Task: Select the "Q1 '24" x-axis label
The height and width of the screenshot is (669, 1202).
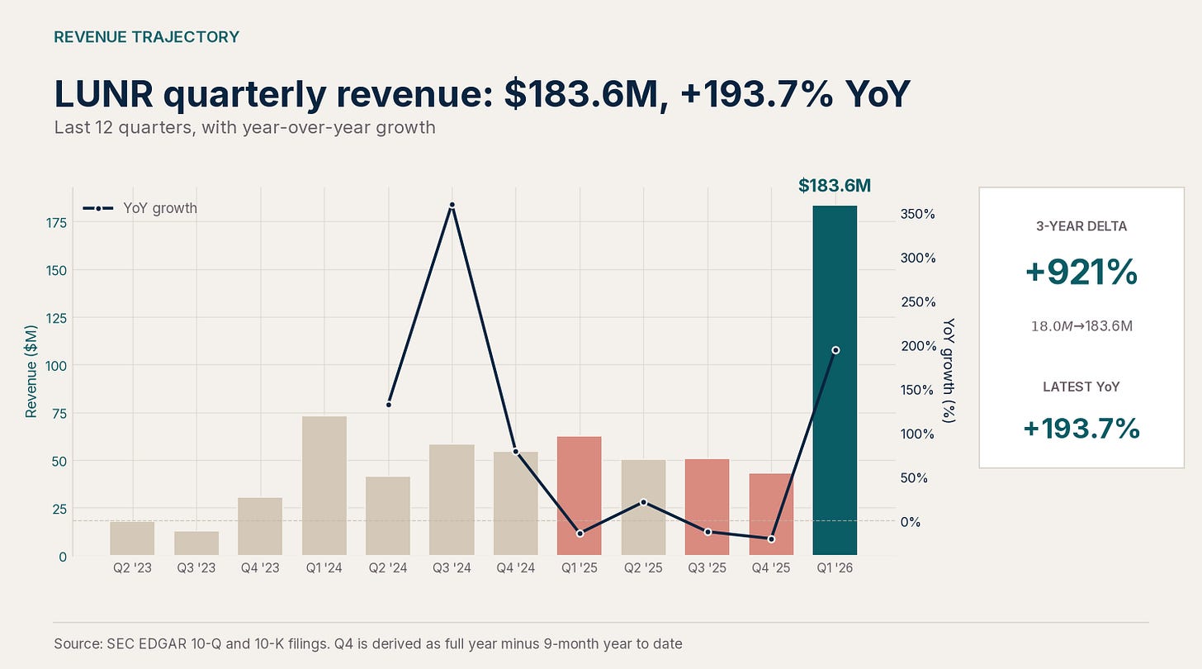Action: click(x=324, y=569)
